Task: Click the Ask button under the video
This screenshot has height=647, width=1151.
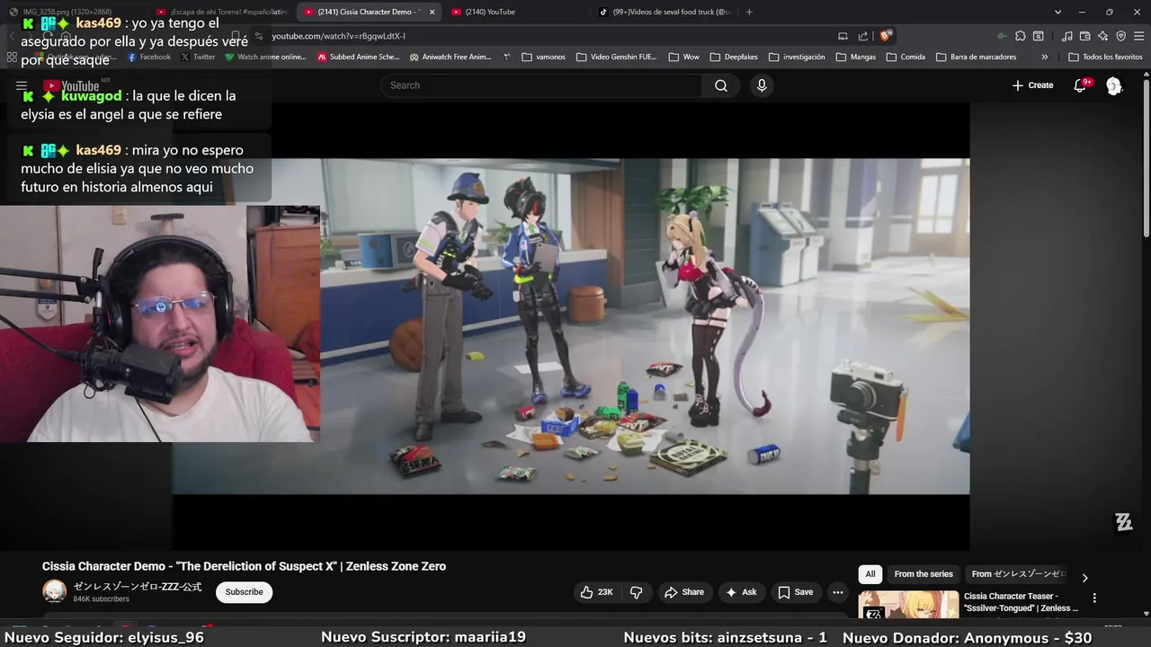Action: [x=742, y=592]
